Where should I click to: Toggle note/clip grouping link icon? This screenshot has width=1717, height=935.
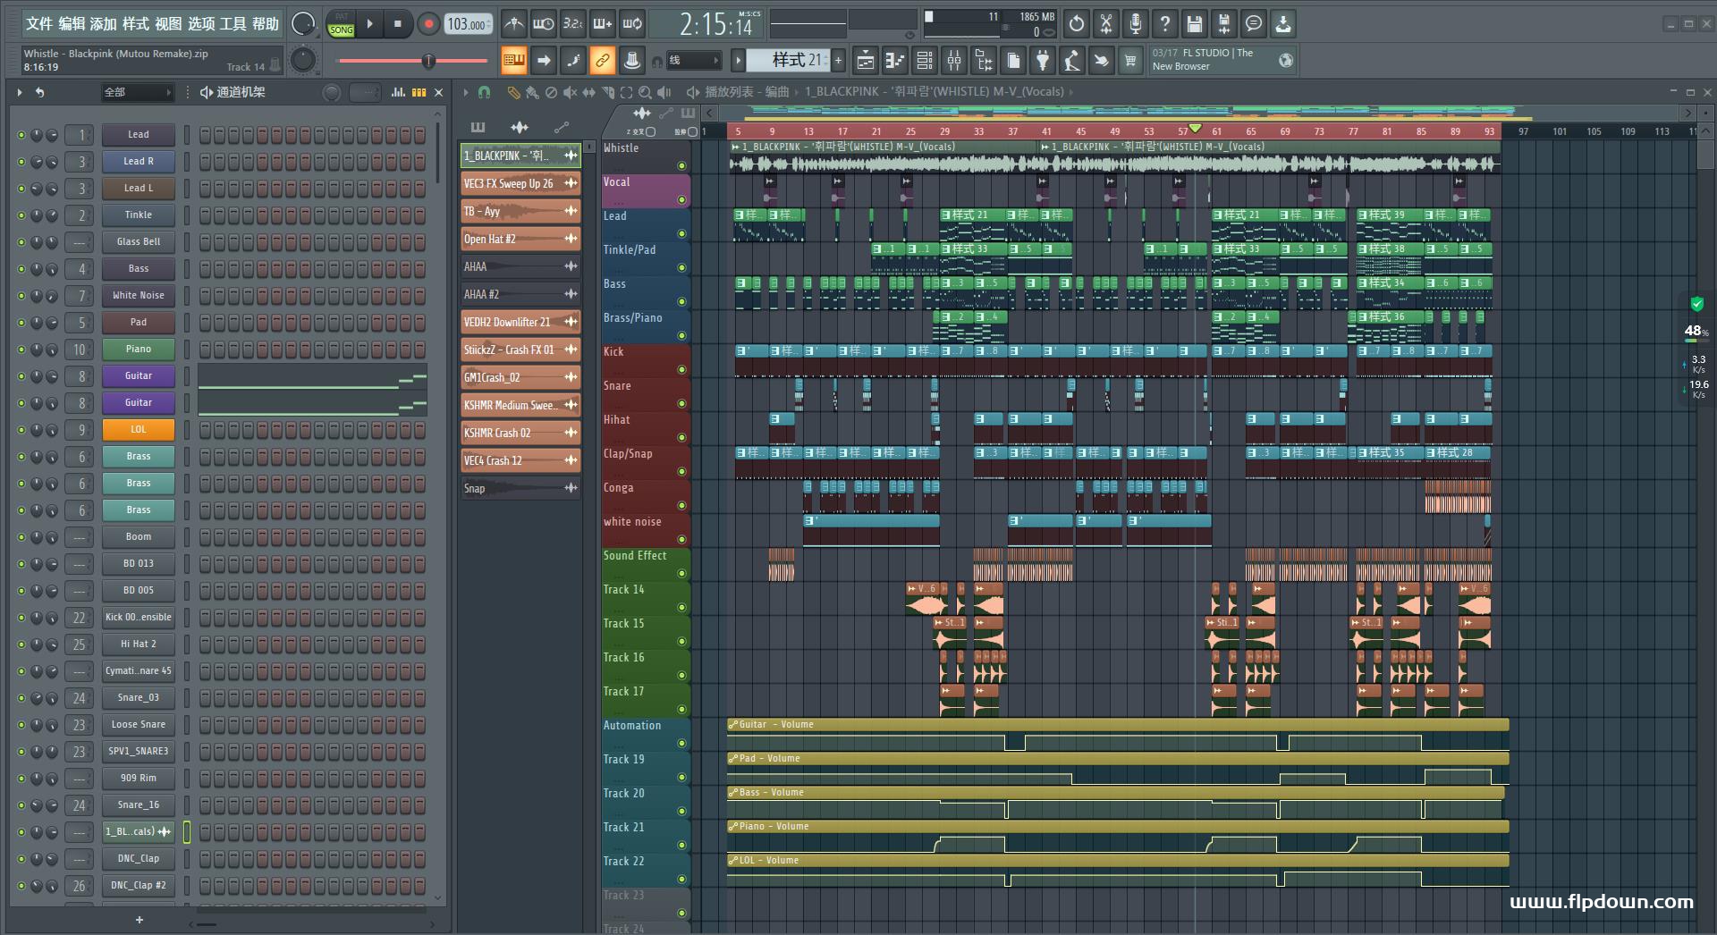pyautogui.click(x=603, y=61)
